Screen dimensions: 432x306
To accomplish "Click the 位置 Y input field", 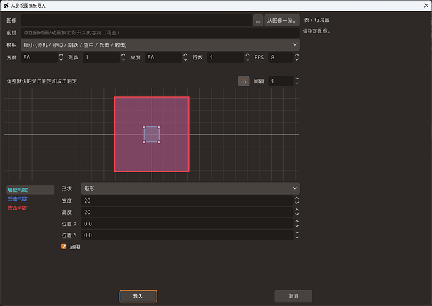I will [187, 235].
